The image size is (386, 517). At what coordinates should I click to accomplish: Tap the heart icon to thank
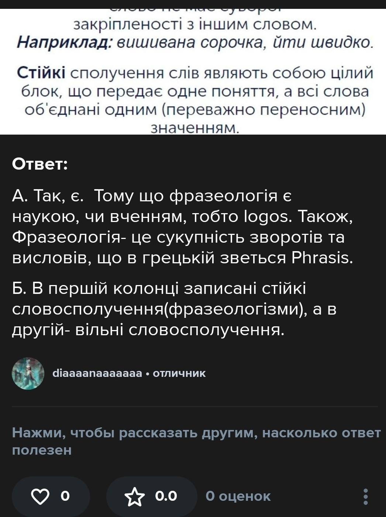[40, 496]
